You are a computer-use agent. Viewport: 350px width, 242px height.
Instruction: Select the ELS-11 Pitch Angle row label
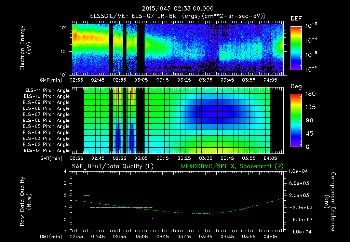[x=47, y=91]
